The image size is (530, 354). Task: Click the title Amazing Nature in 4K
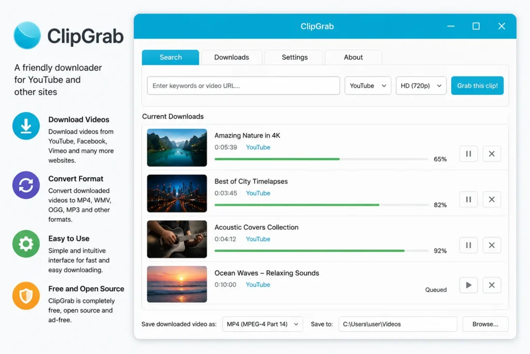(247, 135)
